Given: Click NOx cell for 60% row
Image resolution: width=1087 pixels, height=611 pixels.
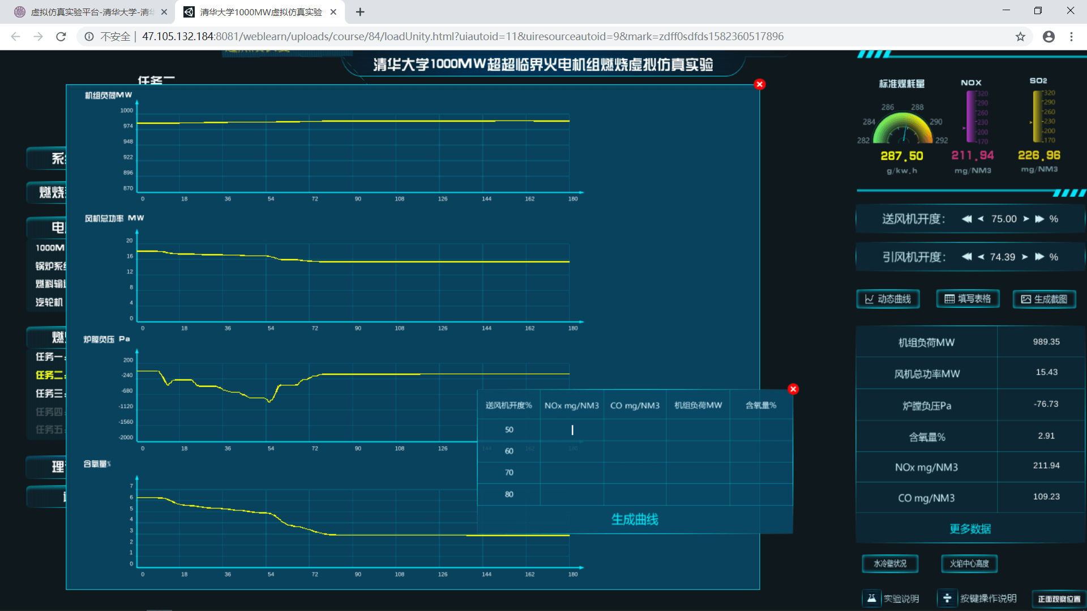Looking at the screenshot, I should (x=572, y=451).
